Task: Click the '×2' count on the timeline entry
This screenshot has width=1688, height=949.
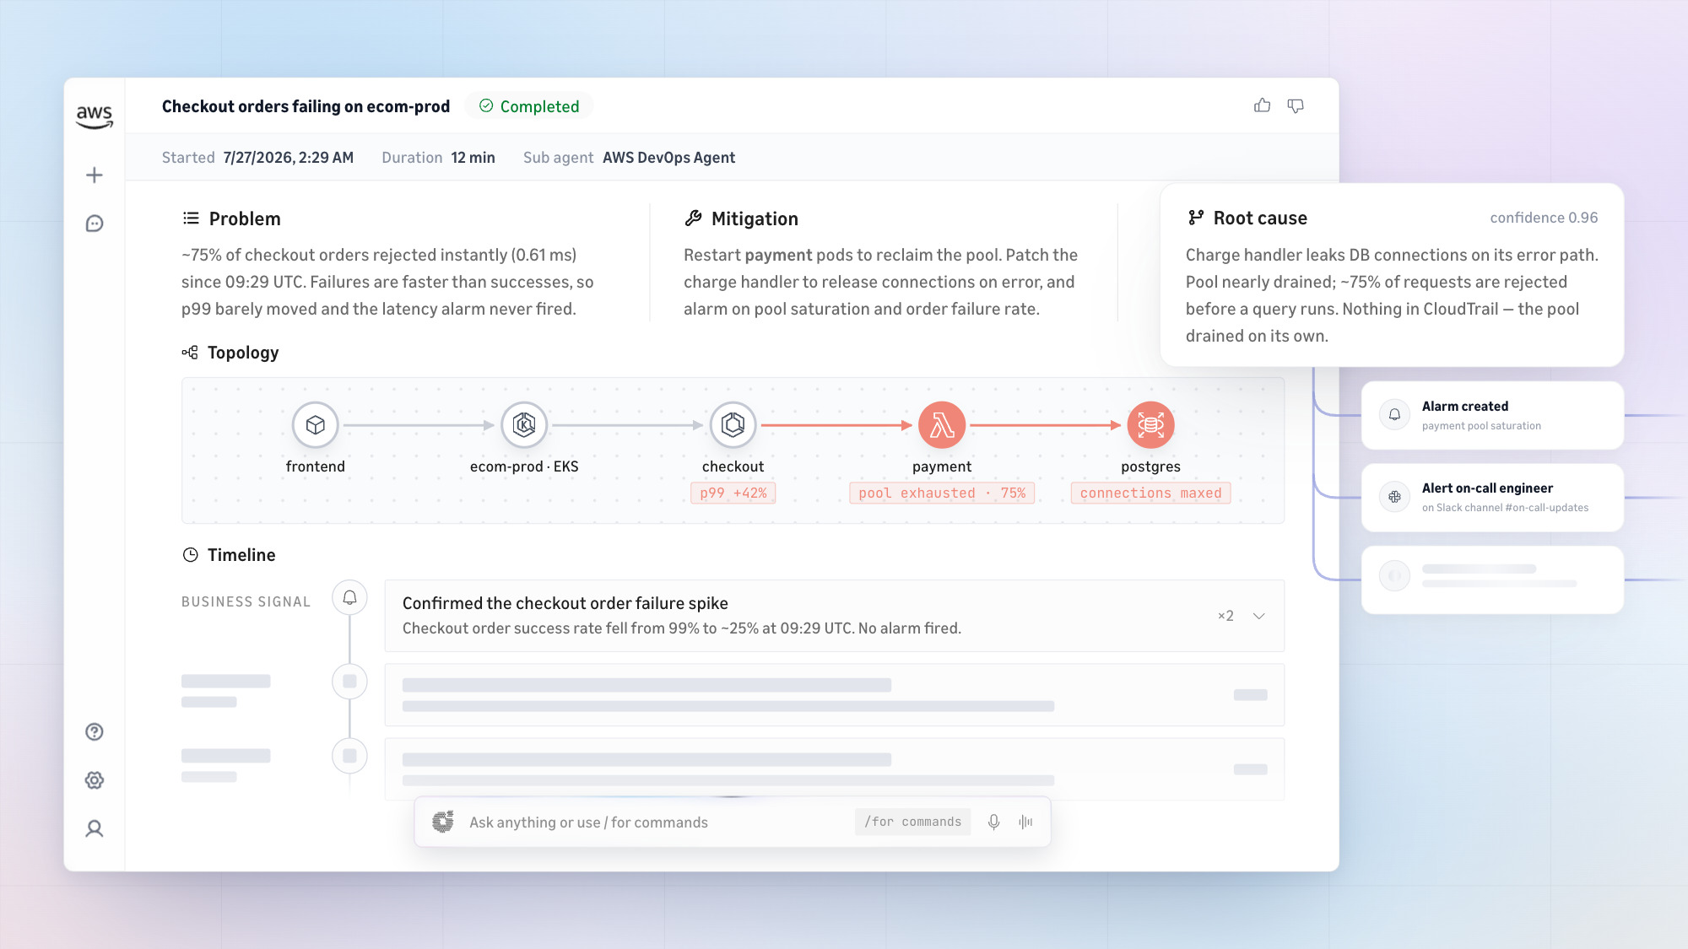Action: point(1225,616)
